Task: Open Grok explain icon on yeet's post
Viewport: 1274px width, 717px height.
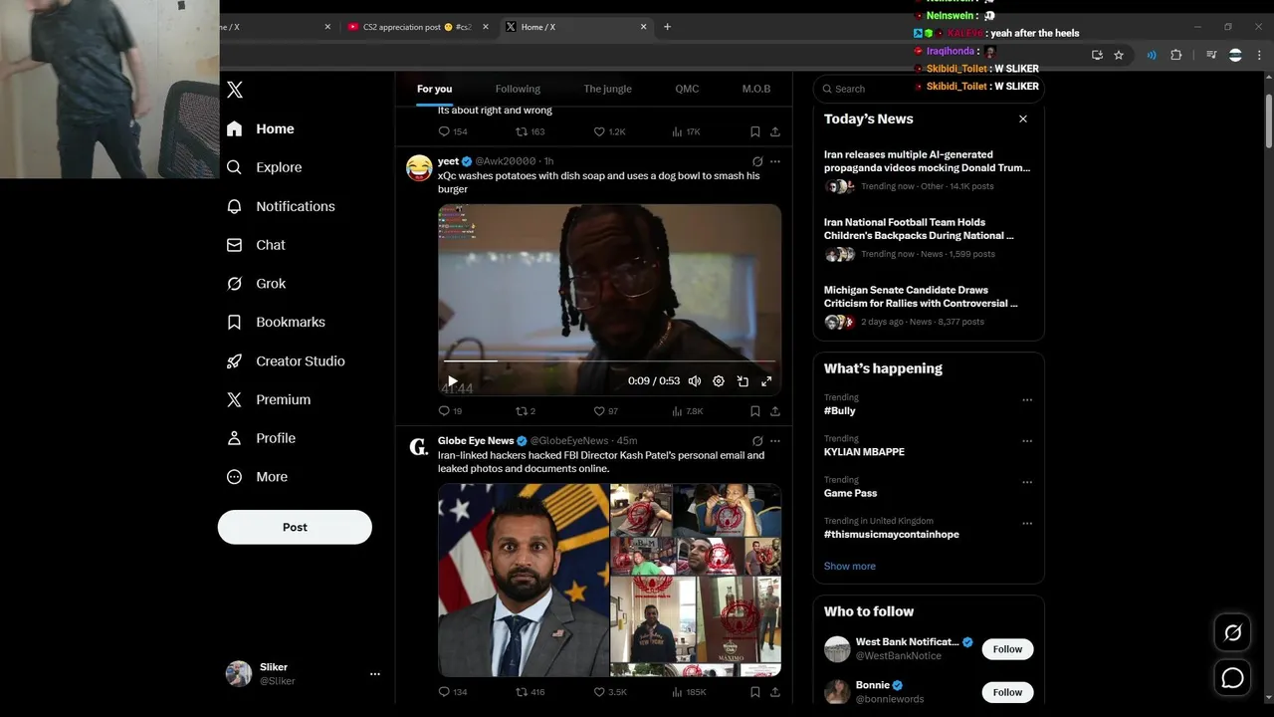Action: pyautogui.click(x=757, y=161)
